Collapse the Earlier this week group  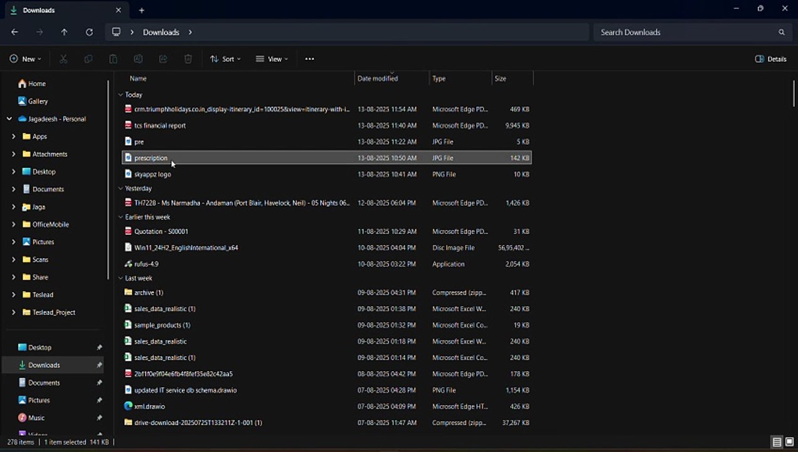tap(120, 217)
